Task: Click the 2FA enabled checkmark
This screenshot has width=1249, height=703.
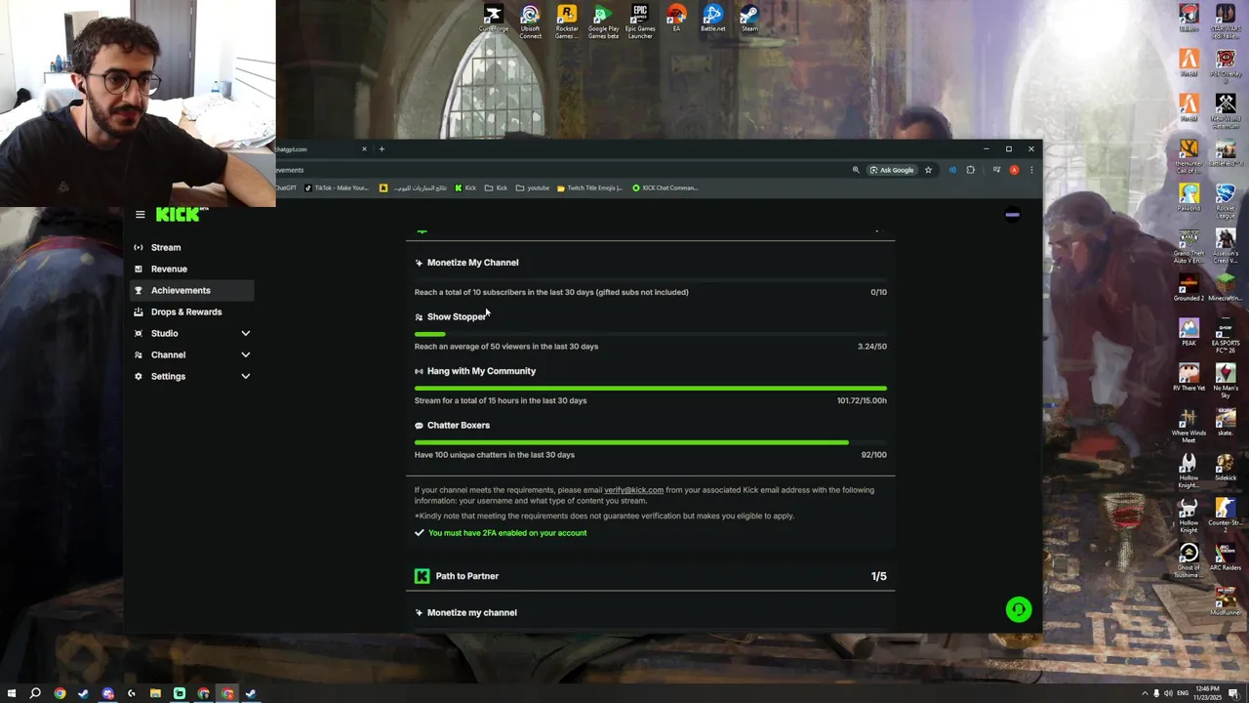Action: (419, 533)
